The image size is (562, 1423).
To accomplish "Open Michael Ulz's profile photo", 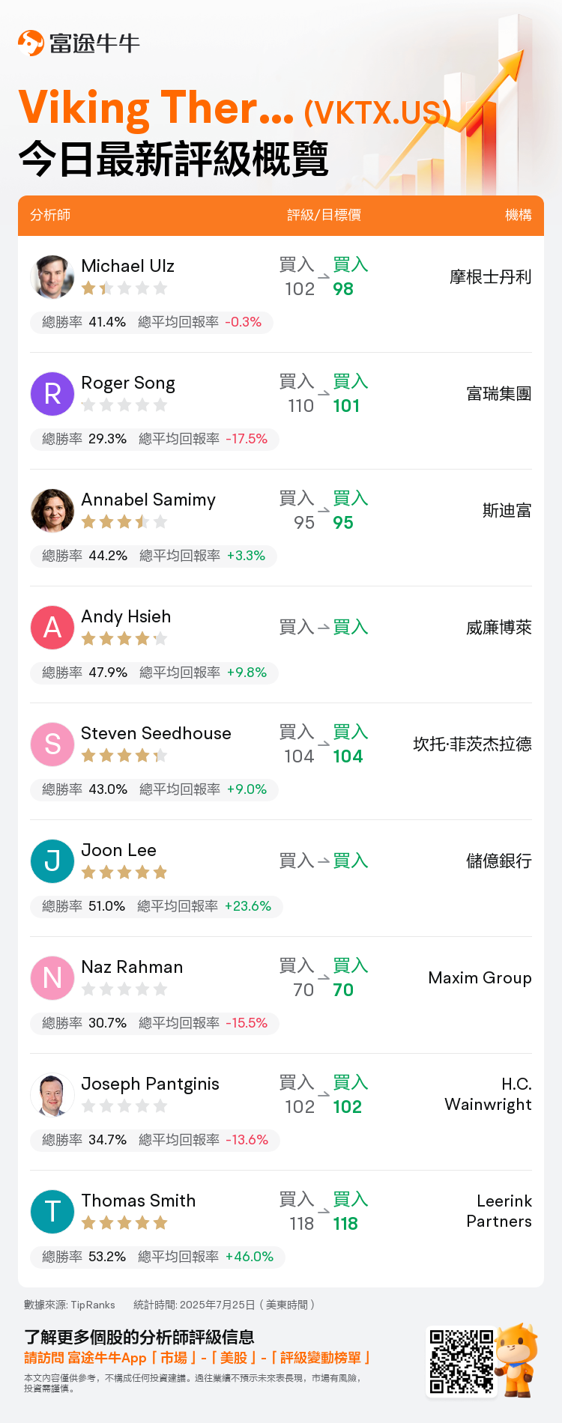I will (x=52, y=277).
